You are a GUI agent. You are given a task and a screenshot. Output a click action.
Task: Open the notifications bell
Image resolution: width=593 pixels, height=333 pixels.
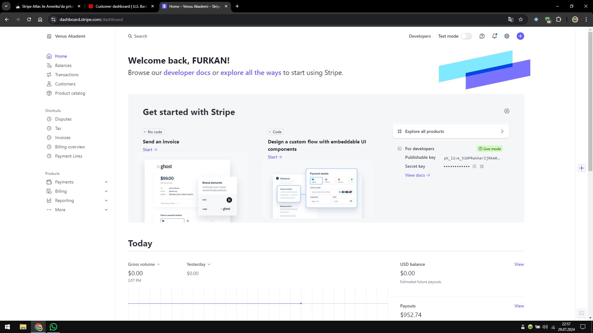pyautogui.click(x=494, y=36)
